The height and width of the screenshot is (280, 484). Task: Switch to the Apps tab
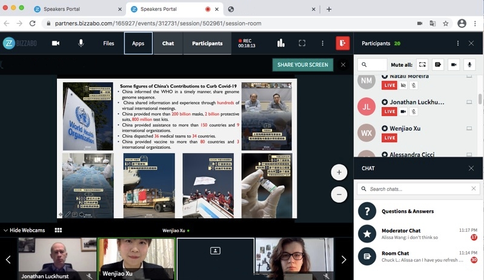click(138, 44)
